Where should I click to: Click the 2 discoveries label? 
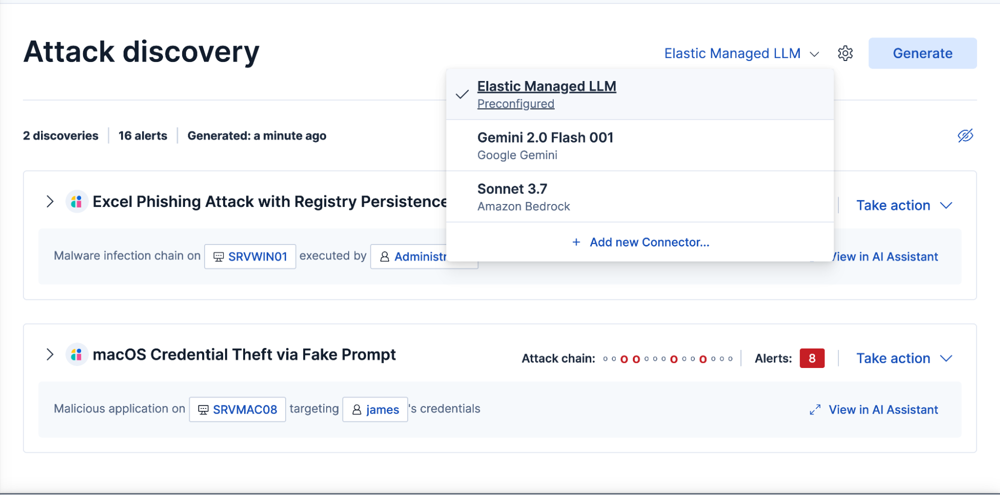(x=61, y=135)
